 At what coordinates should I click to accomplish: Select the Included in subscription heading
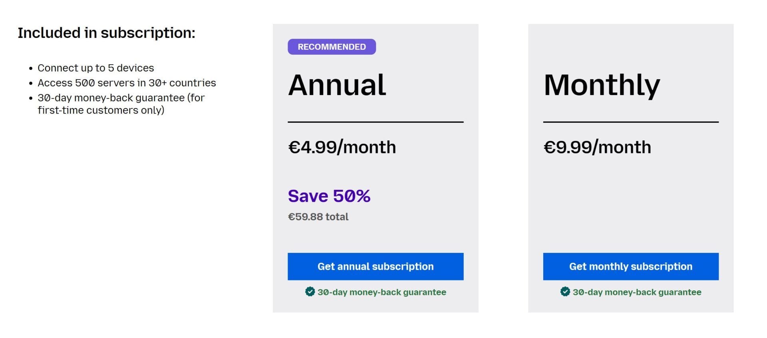[107, 33]
